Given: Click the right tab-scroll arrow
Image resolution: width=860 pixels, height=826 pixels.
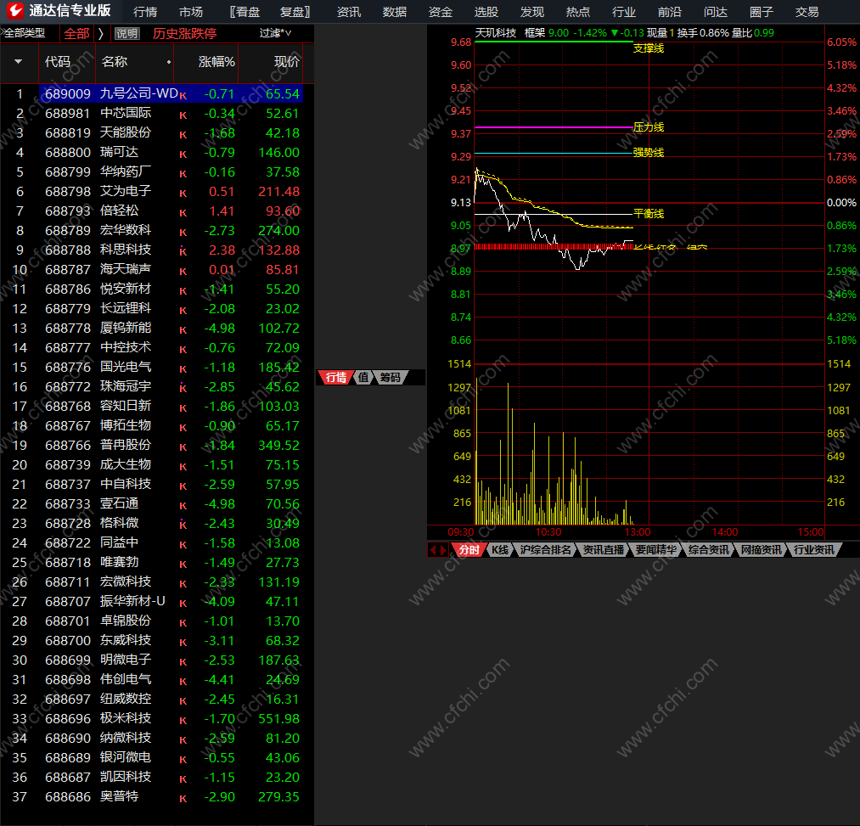Looking at the screenshot, I should 444,549.
